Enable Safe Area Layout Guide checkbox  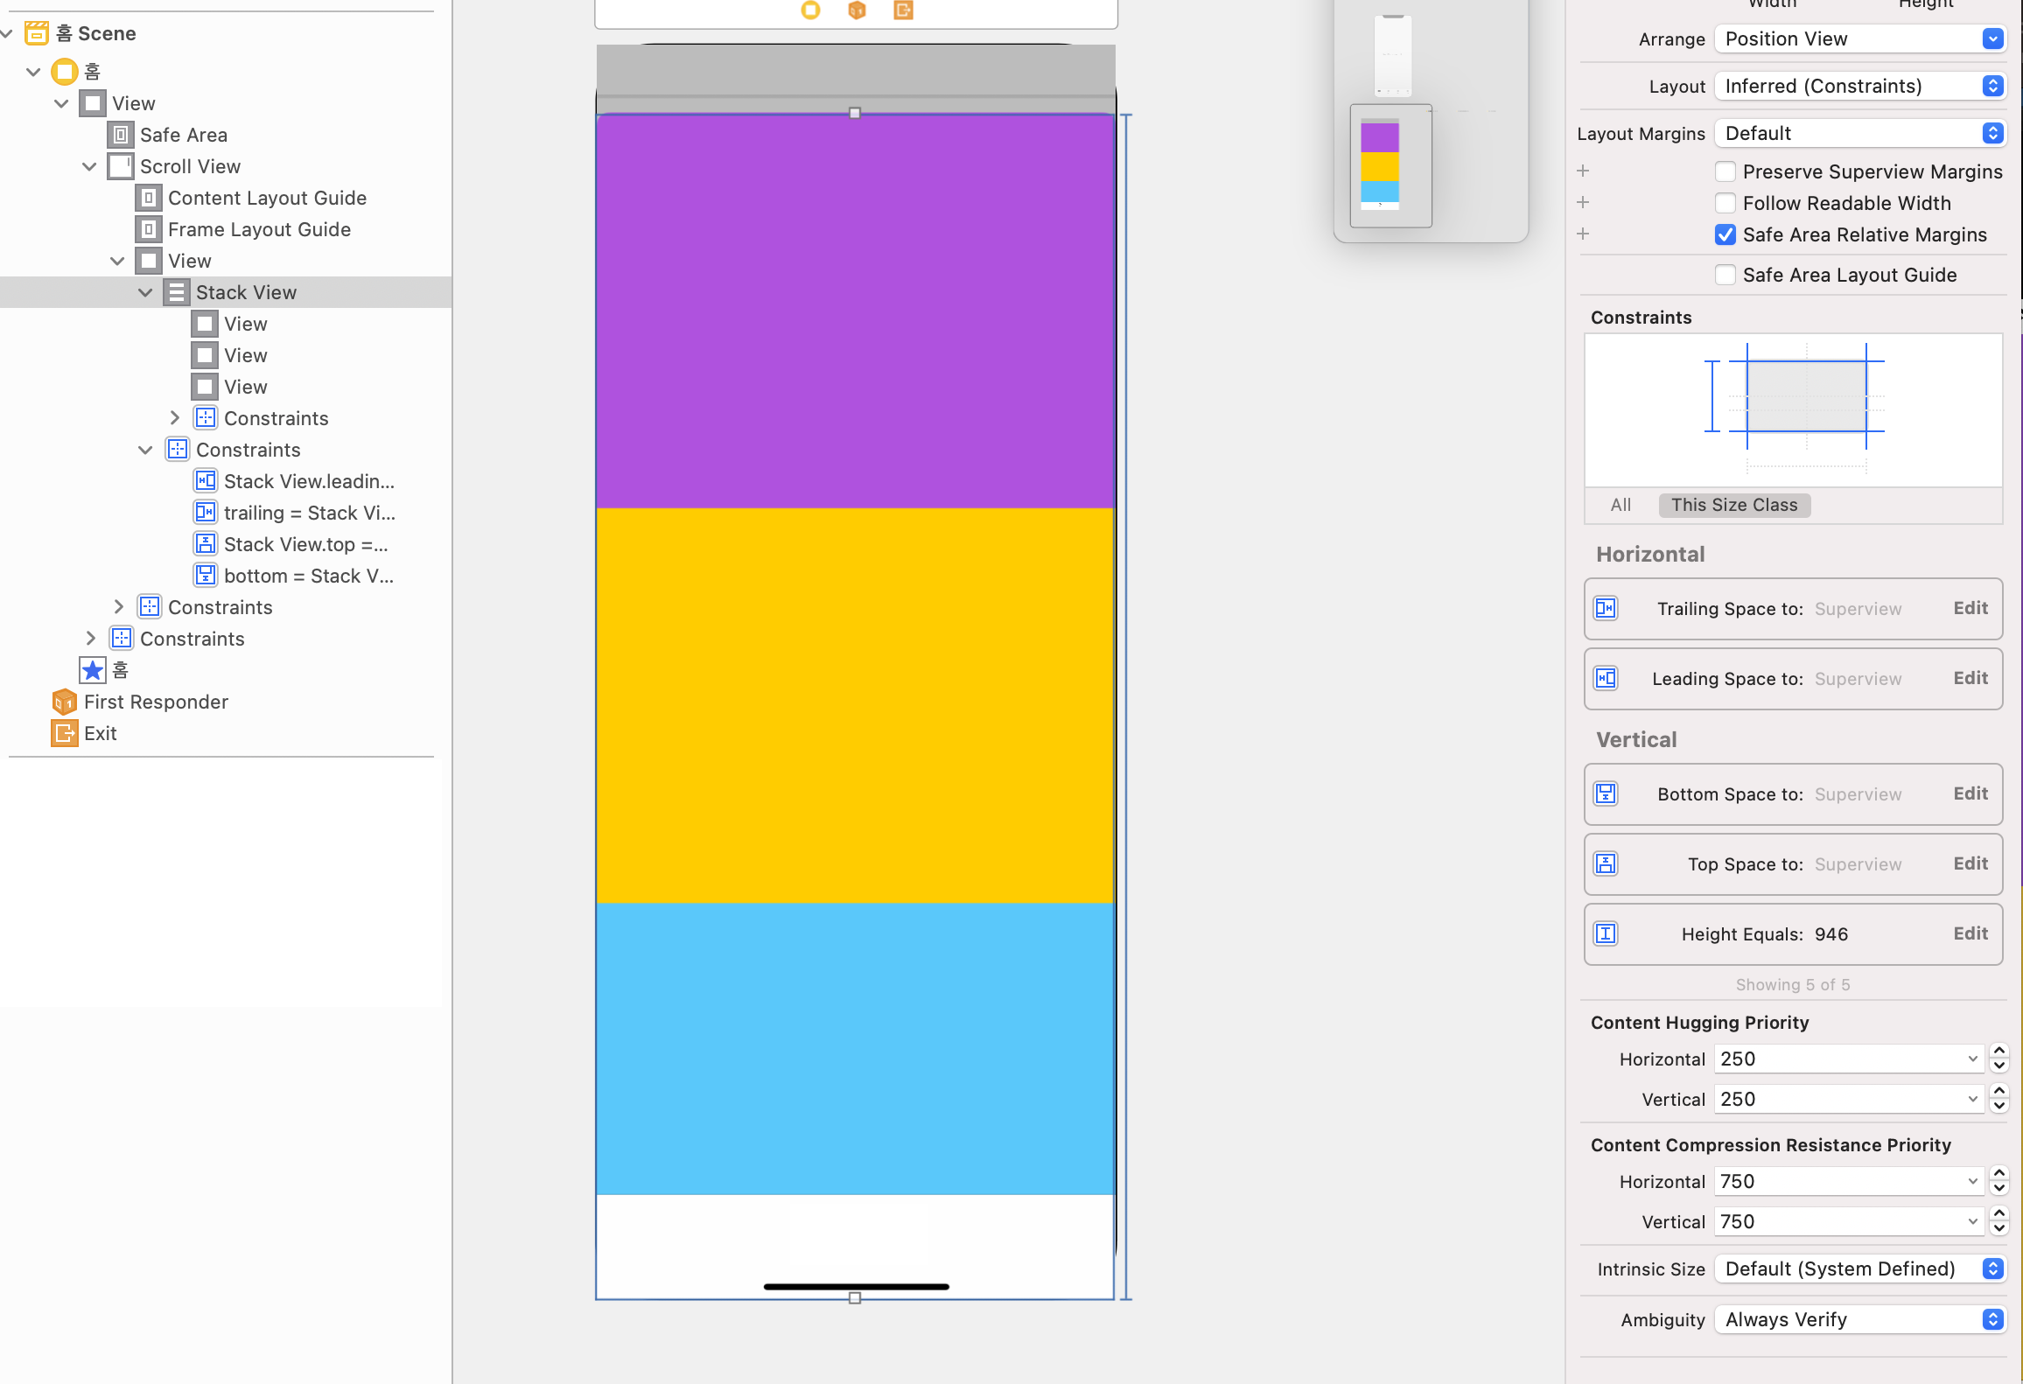(x=1725, y=275)
